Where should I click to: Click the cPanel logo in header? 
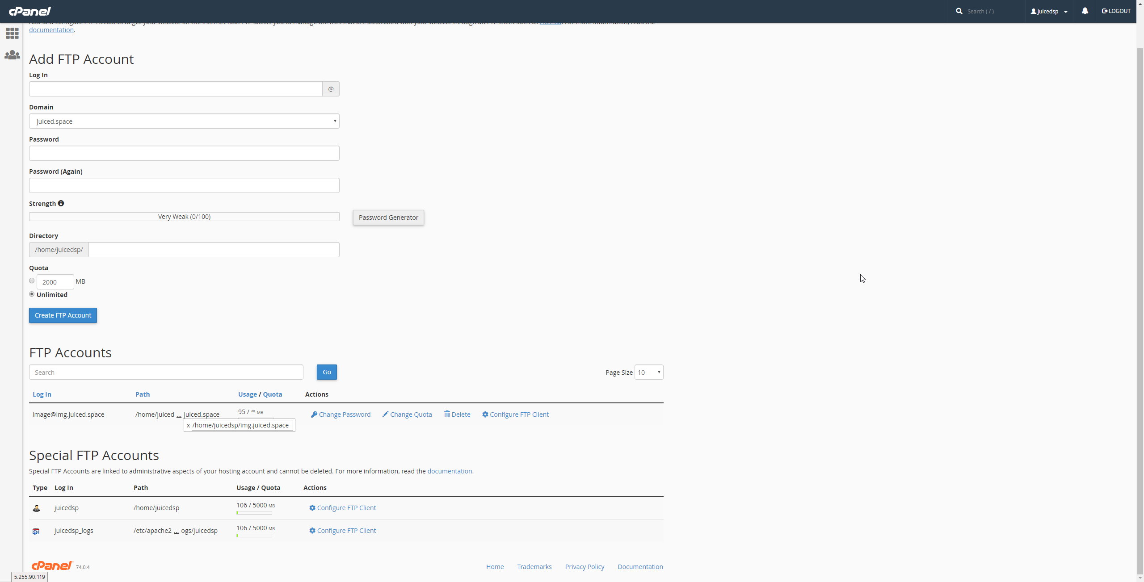click(x=30, y=11)
